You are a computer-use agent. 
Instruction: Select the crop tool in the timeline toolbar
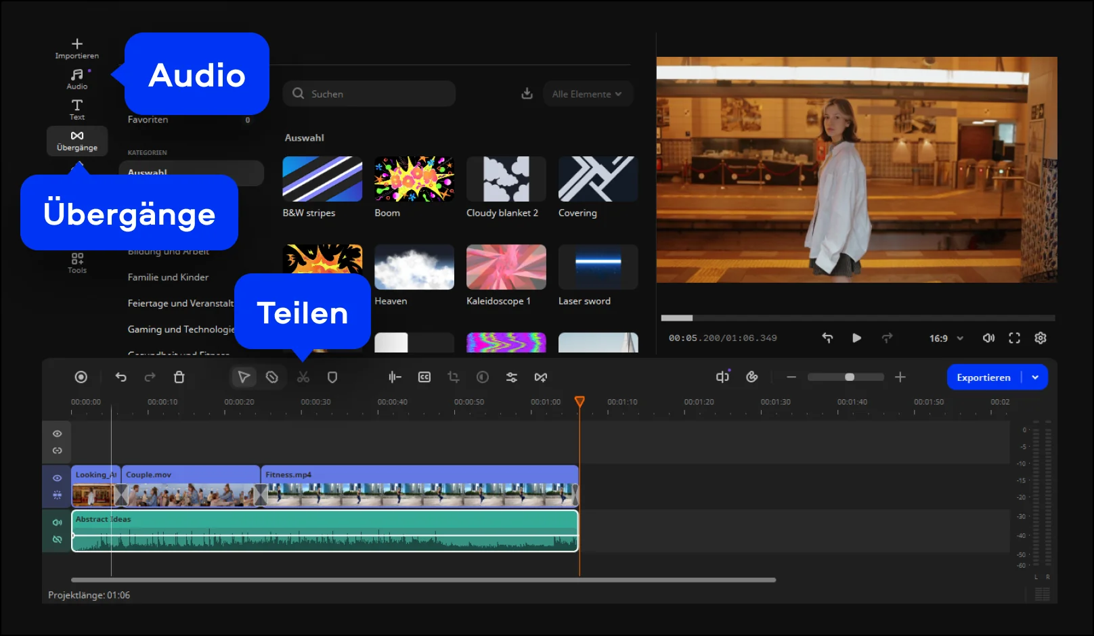click(x=454, y=377)
